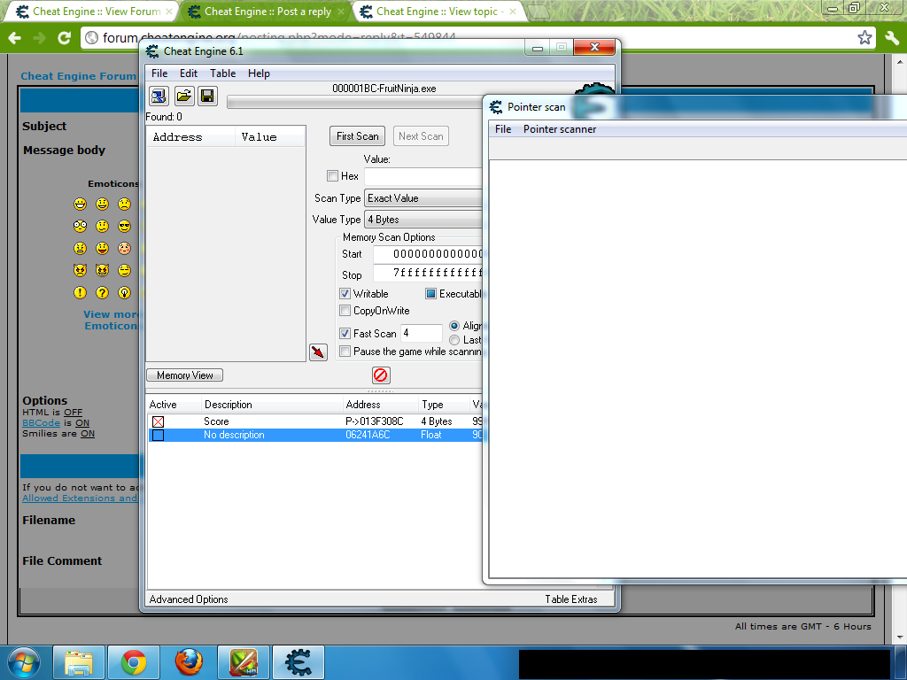907x680 pixels.
Task: Open Cheat Engine from the taskbar
Action: tap(298, 661)
